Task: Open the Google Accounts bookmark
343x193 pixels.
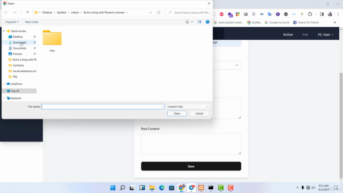Action: 277,23
